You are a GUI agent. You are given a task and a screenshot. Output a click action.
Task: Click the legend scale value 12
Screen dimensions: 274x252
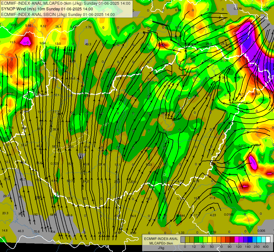(194, 247)
